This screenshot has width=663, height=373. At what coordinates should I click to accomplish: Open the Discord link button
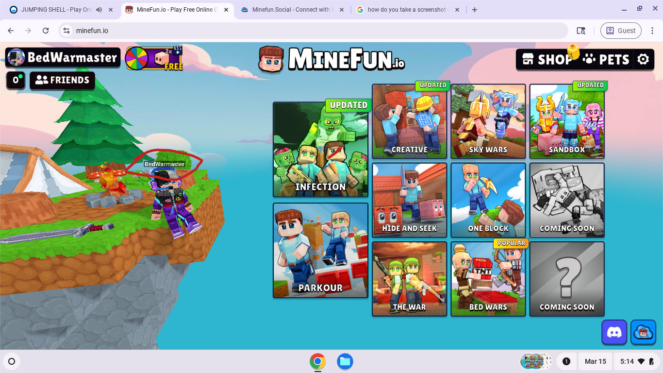click(614, 332)
